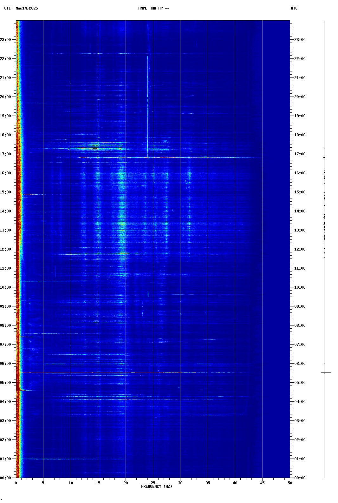This screenshot has height=503, width=338.
Task: Click 14:00 on the right time axis
Action: pyautogui.click(x=300, y=211)
